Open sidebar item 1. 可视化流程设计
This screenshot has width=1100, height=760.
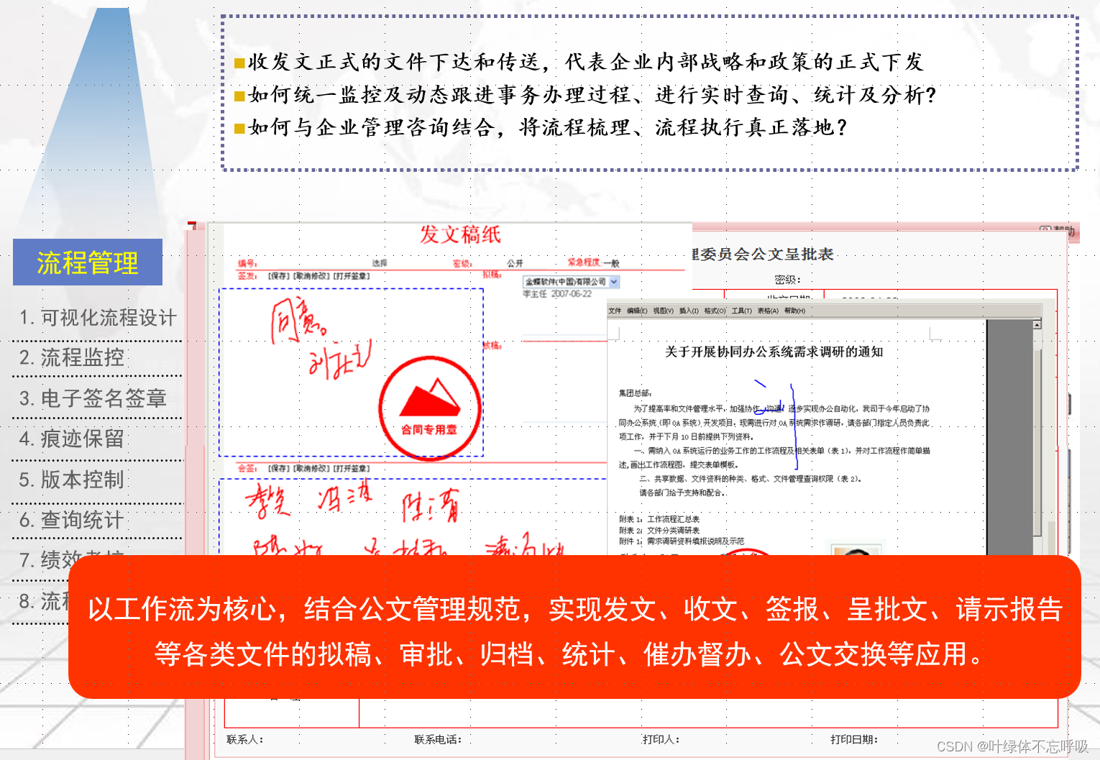click(x=98, y=318)
